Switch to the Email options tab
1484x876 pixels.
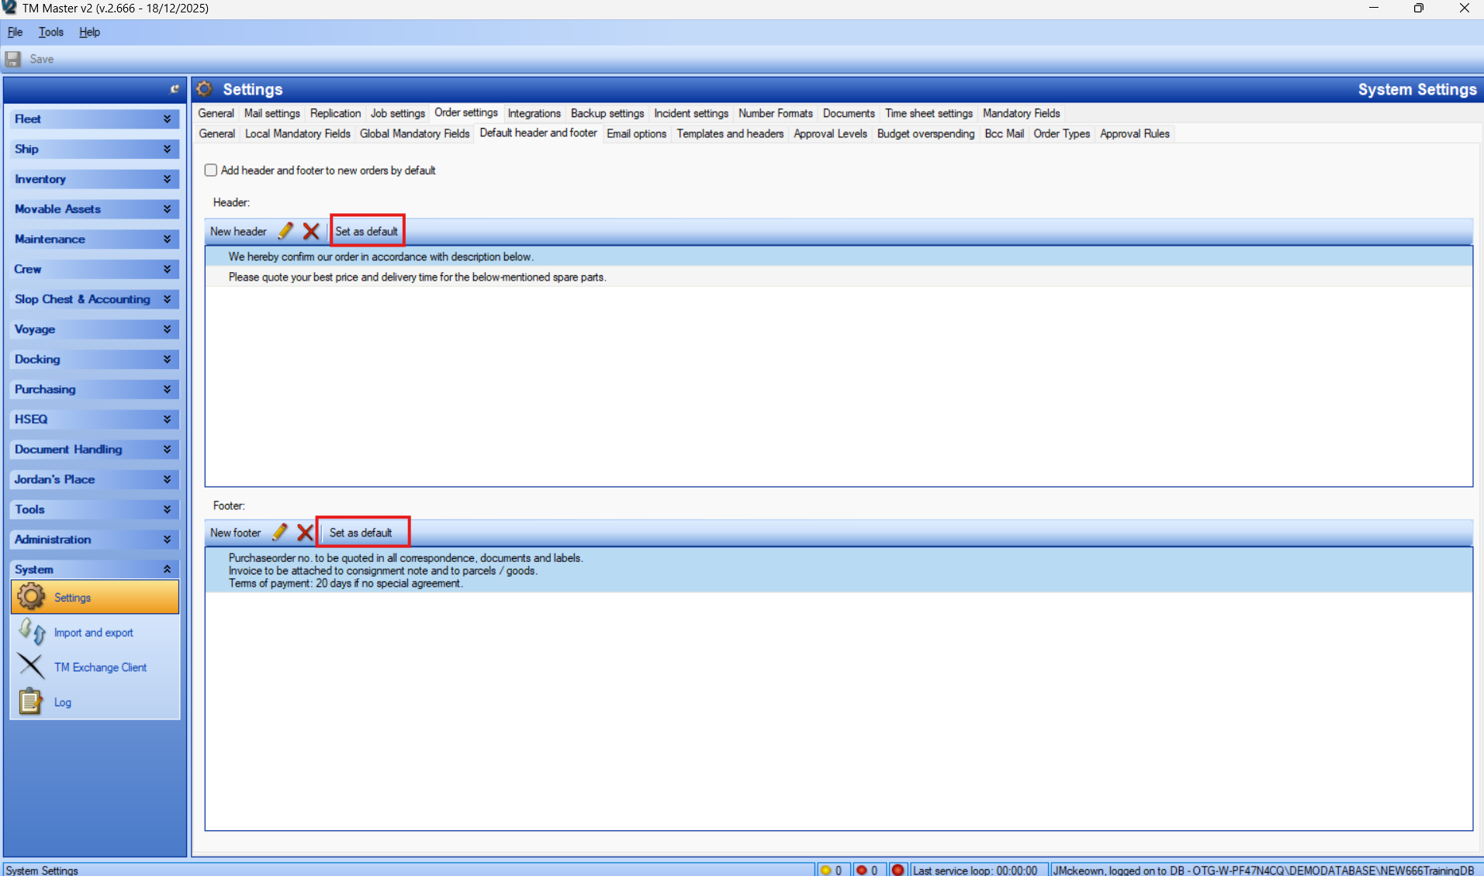[x=636, y=133]
